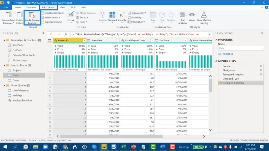This screenshot has width=269, height=151.
Task: Click vertical scrollbar down arrow
Action: pyautogui.click(x=210, y=130)
